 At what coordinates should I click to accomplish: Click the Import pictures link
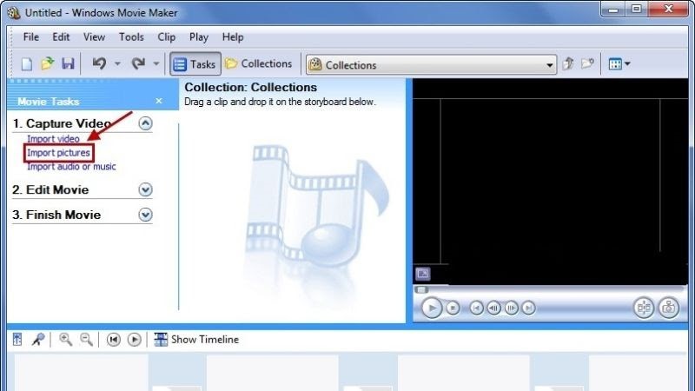click(x=58, y=153)
